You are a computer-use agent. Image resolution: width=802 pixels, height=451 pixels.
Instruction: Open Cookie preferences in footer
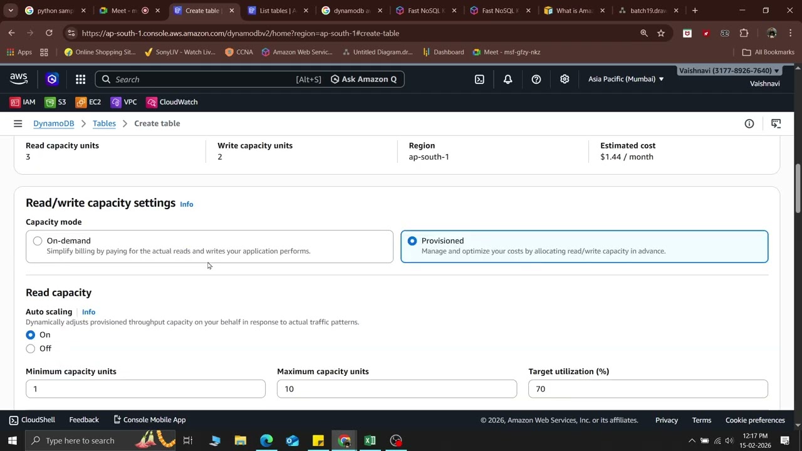(x=755, y=420)
